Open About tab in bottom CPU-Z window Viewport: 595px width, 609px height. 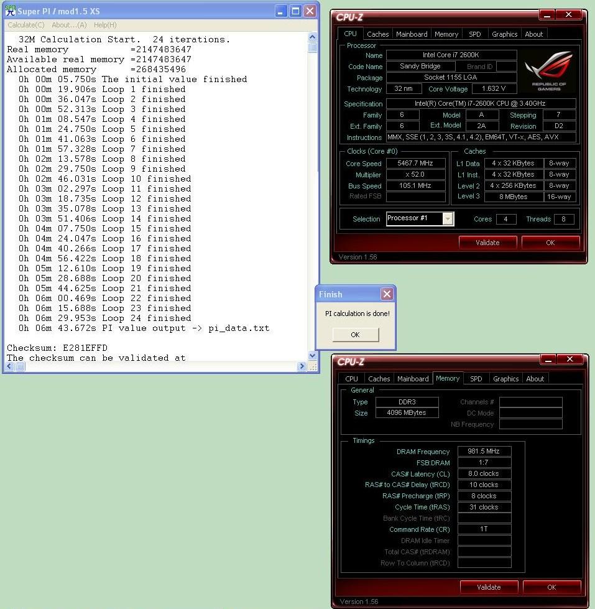pyautogui.click(x=535, y=379)
